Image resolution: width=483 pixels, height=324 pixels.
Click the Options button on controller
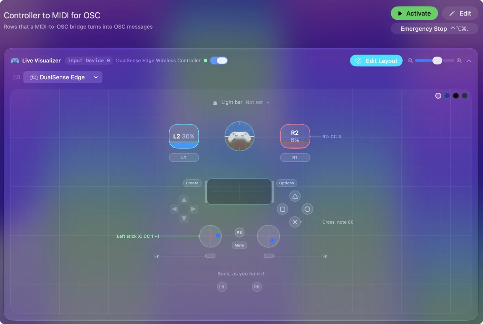(x=287, y=183)
